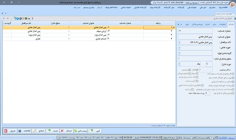Click the جدید (new) button

coord(52,131)
